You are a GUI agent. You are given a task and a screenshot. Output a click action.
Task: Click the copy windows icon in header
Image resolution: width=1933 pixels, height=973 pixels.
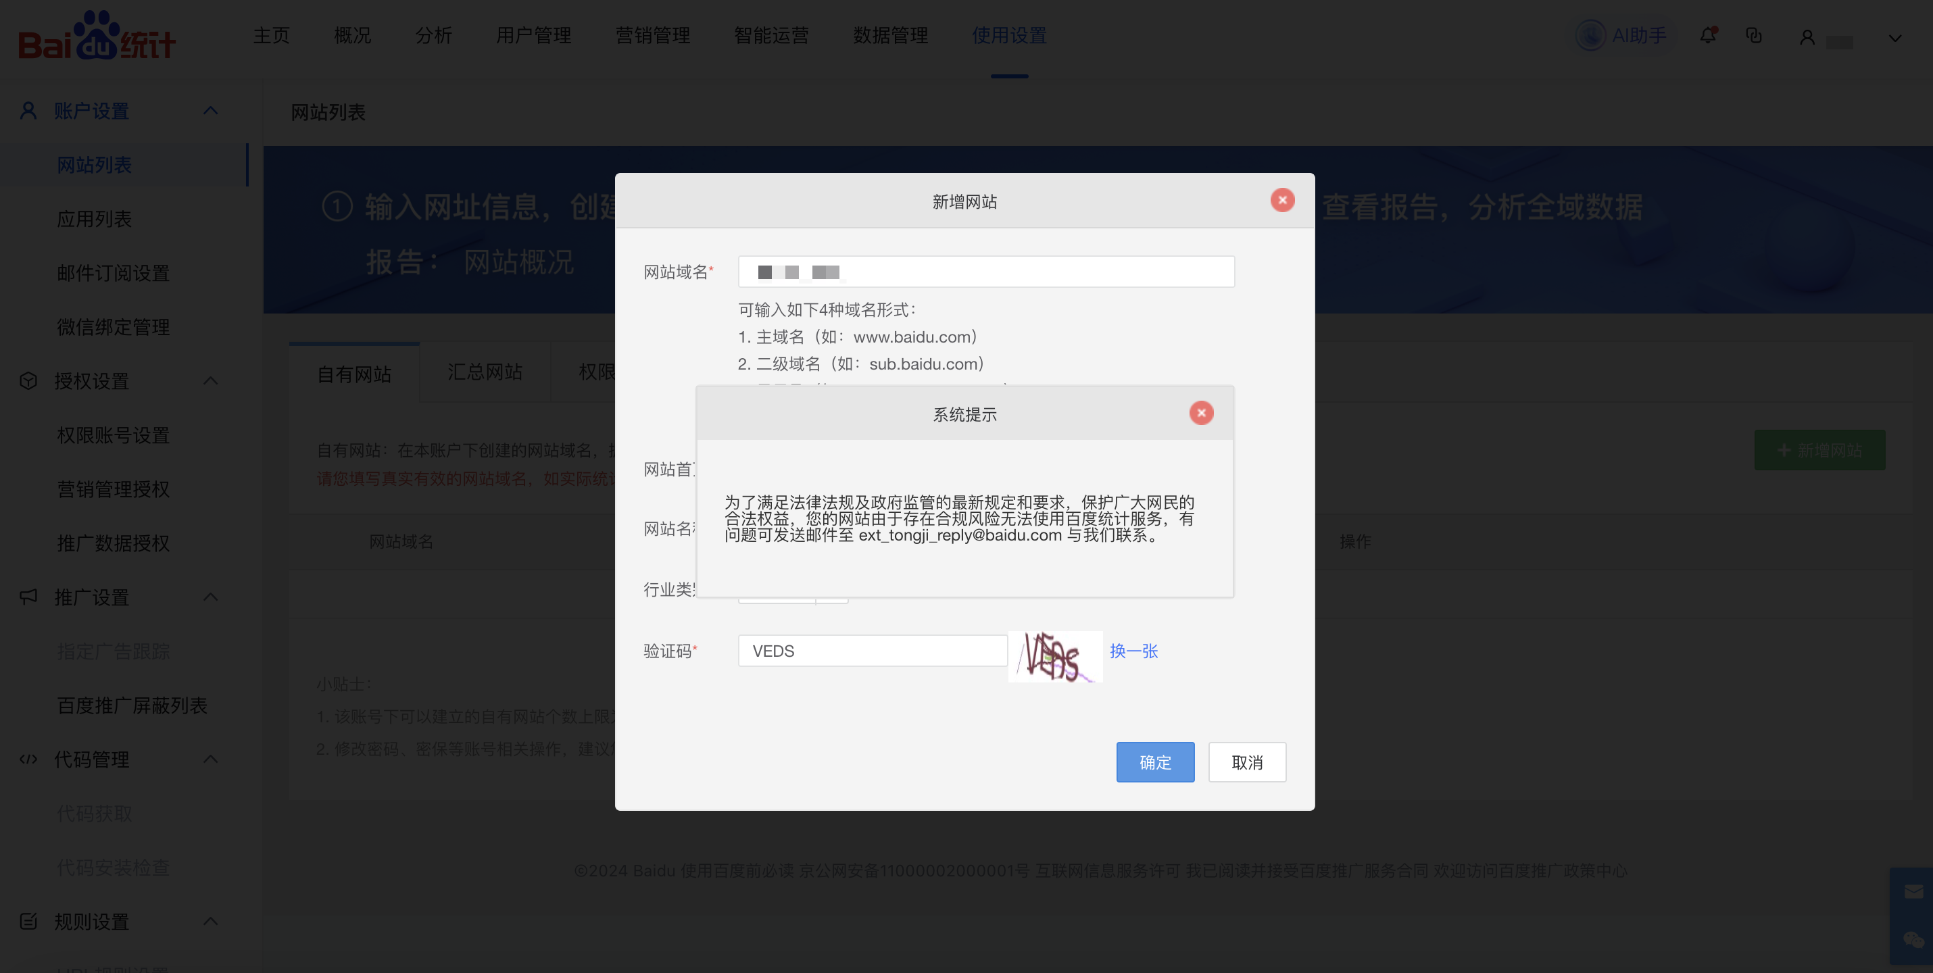click(1754, 35)
